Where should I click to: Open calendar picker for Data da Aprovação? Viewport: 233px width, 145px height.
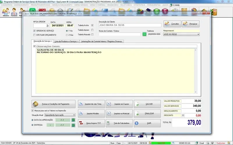[73, 120]
